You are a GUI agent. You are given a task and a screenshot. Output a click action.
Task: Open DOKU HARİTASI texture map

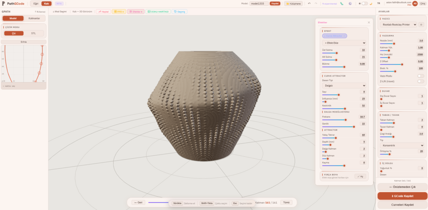point(158,12)
